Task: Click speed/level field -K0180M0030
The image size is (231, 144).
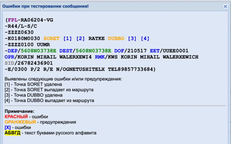Action: point(22,39)
